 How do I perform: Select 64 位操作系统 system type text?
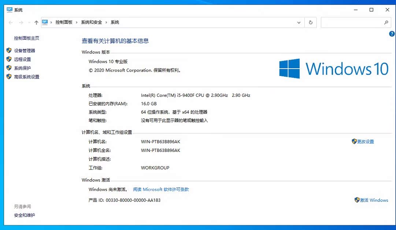tap(174, 112)
